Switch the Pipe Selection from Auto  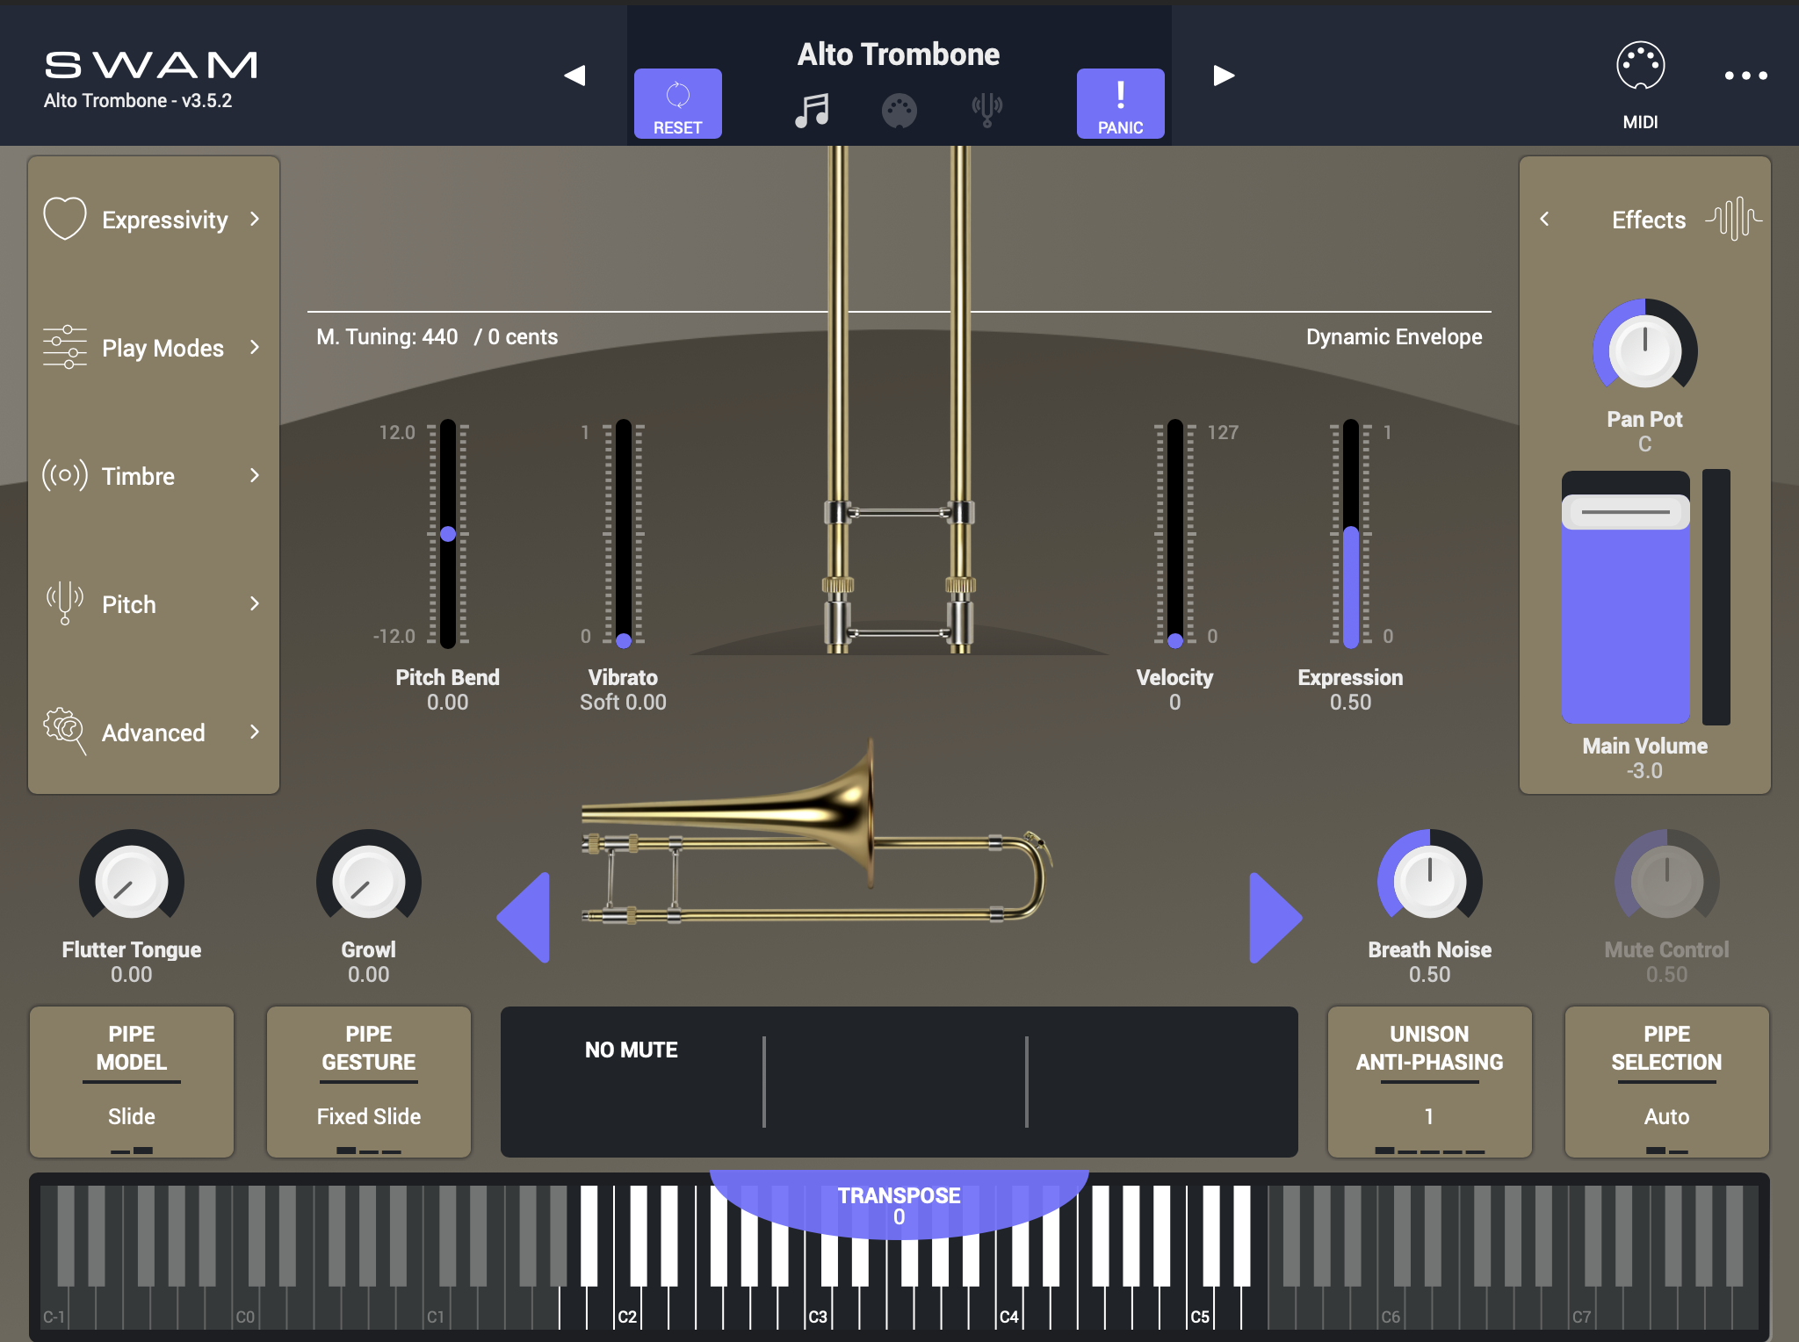[x=1665, y=1082]
